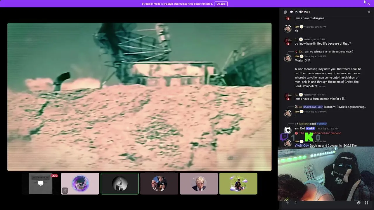
Task: Click role badge beside r... at 10:17 PM
Action: (301, 39)
